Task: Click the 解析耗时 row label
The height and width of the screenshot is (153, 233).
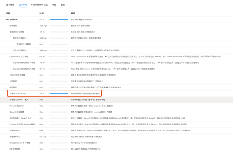Action: coord(13,26)
